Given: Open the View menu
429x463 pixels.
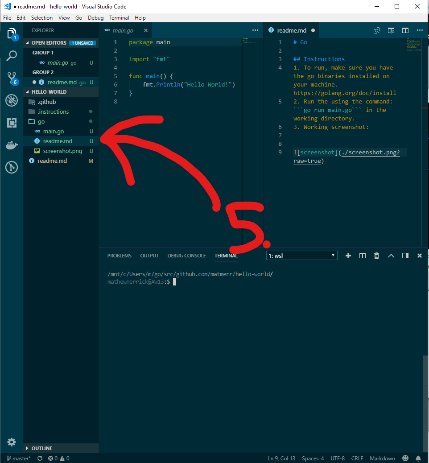Looking at the screenshot, I should coord(64,18).
